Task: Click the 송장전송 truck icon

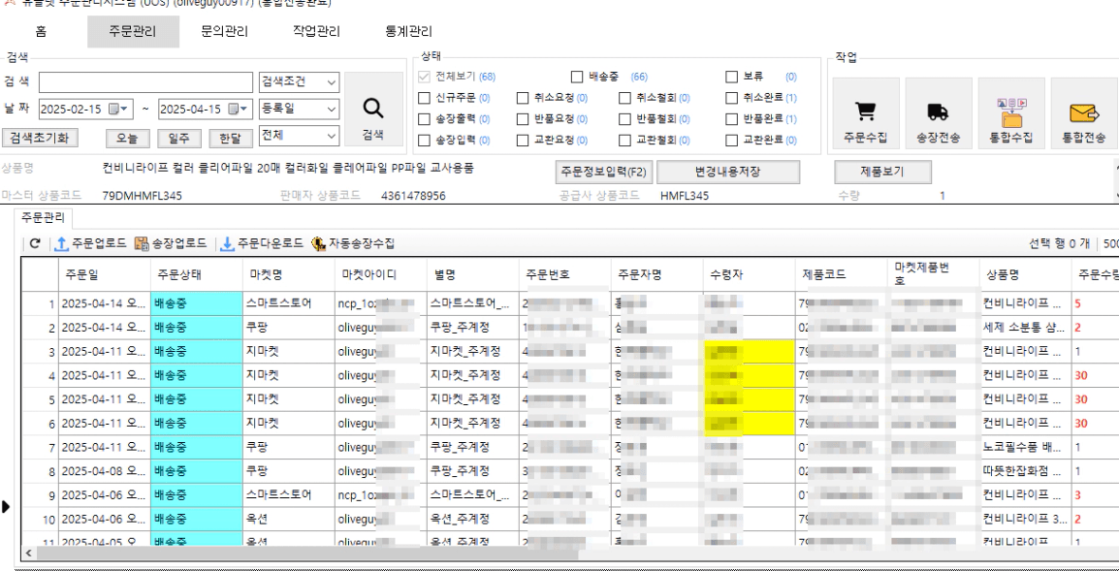Action: (x=938, y=113)
